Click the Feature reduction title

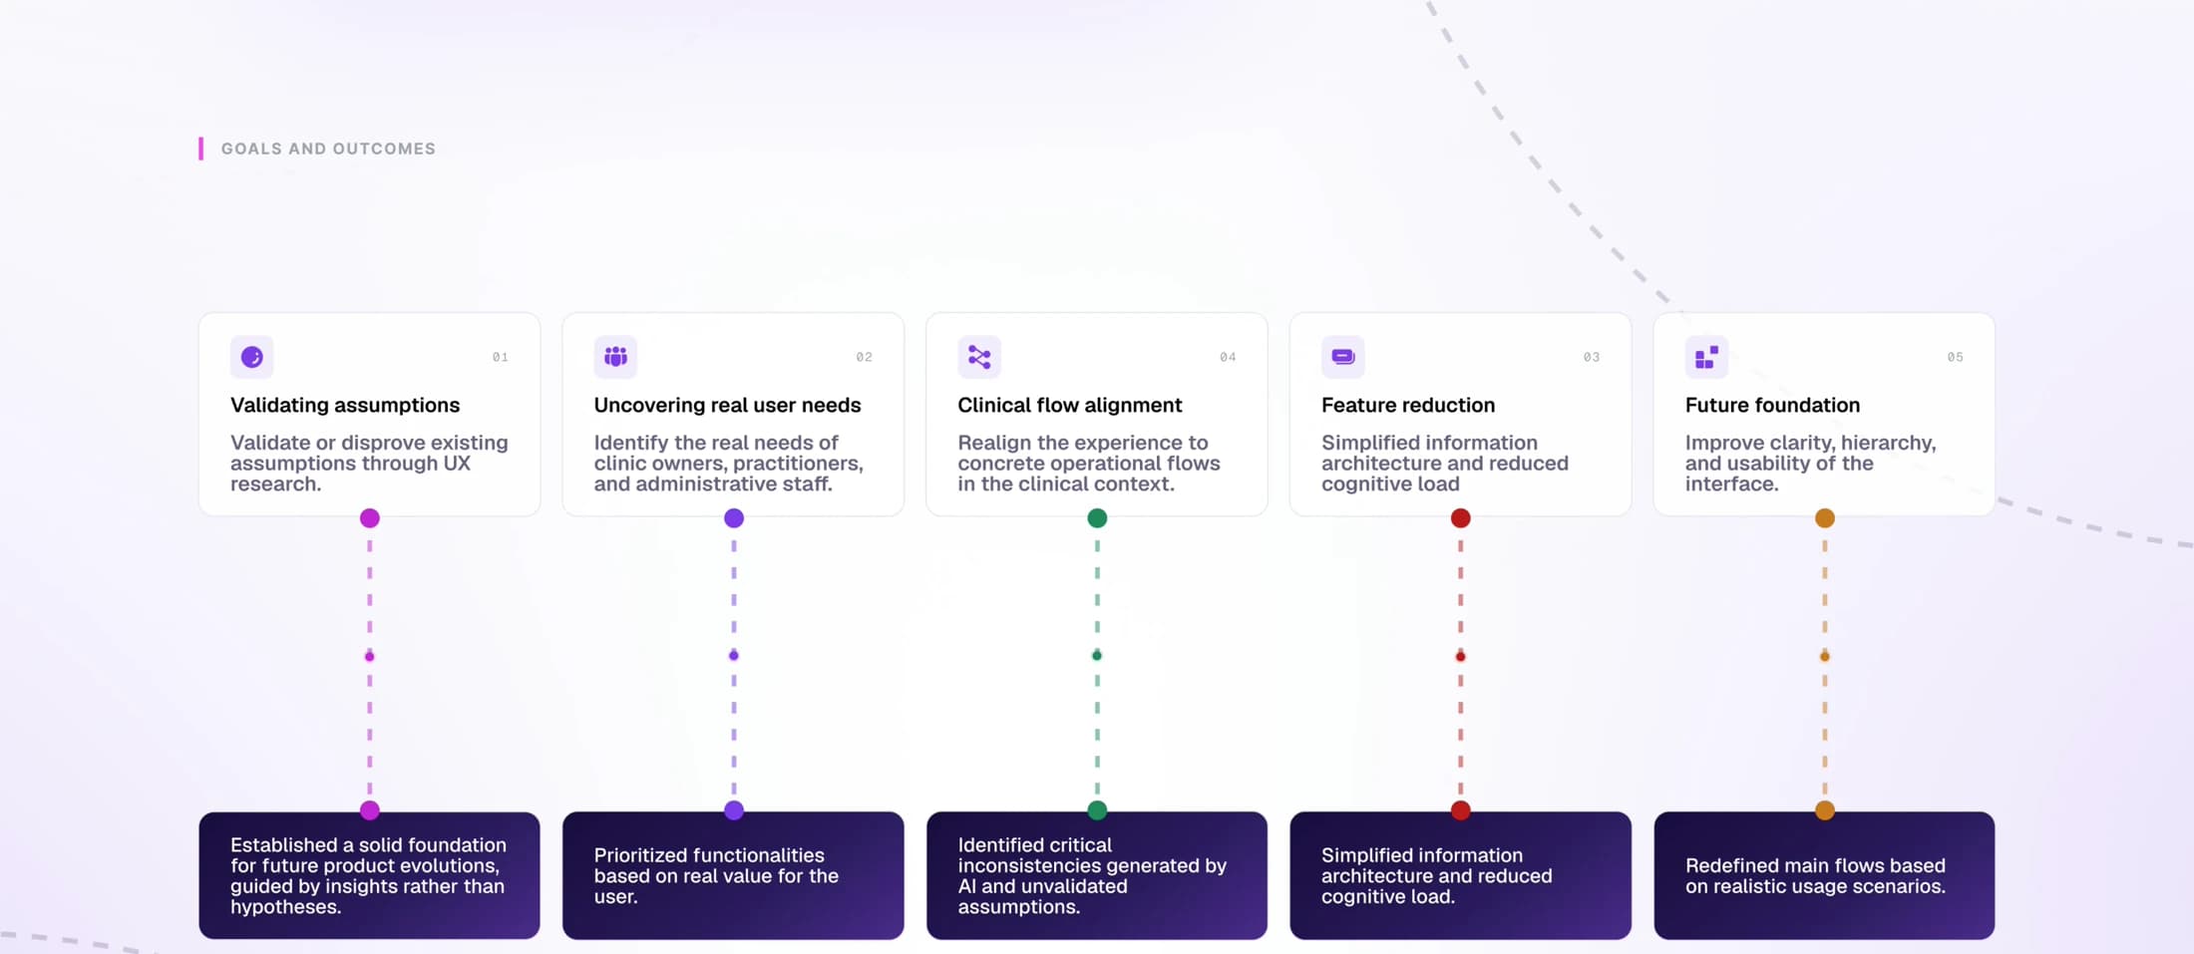click(x=1408, y=406)
